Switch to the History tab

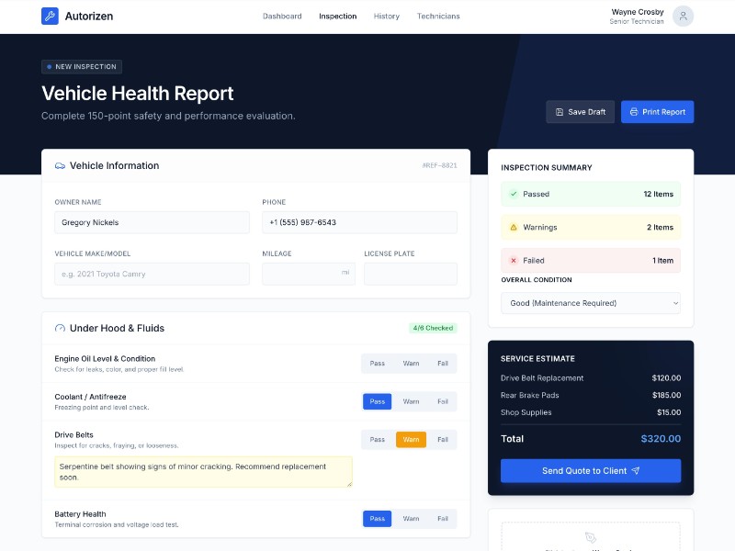pyautogui.click(x=387, y=16)
